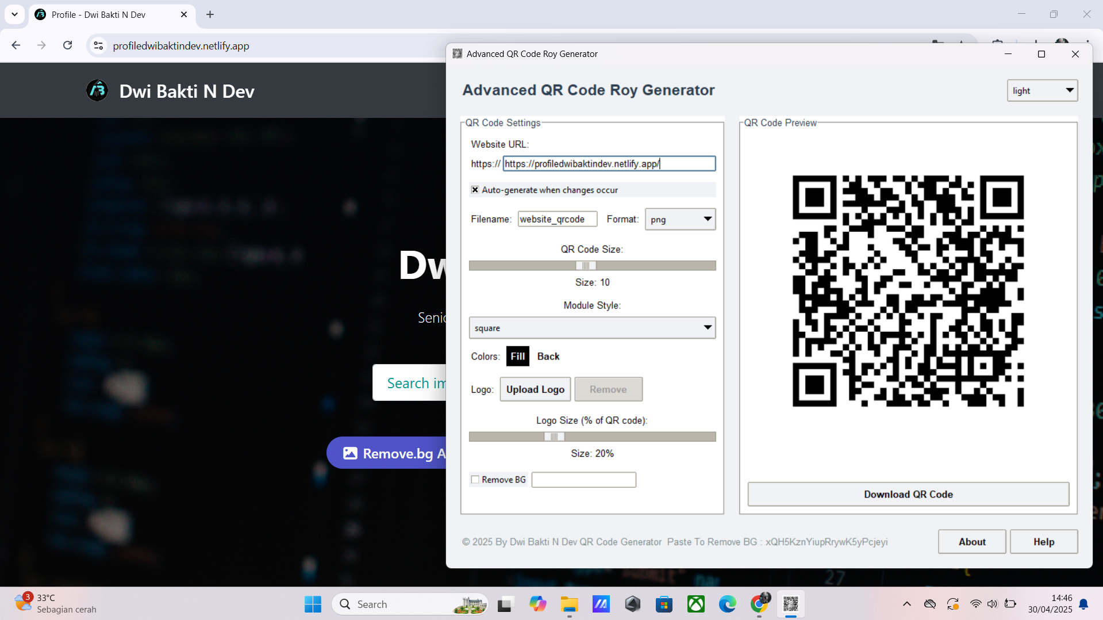Open the Windows Start menu
1103x620 pixels.
(313, 604)
